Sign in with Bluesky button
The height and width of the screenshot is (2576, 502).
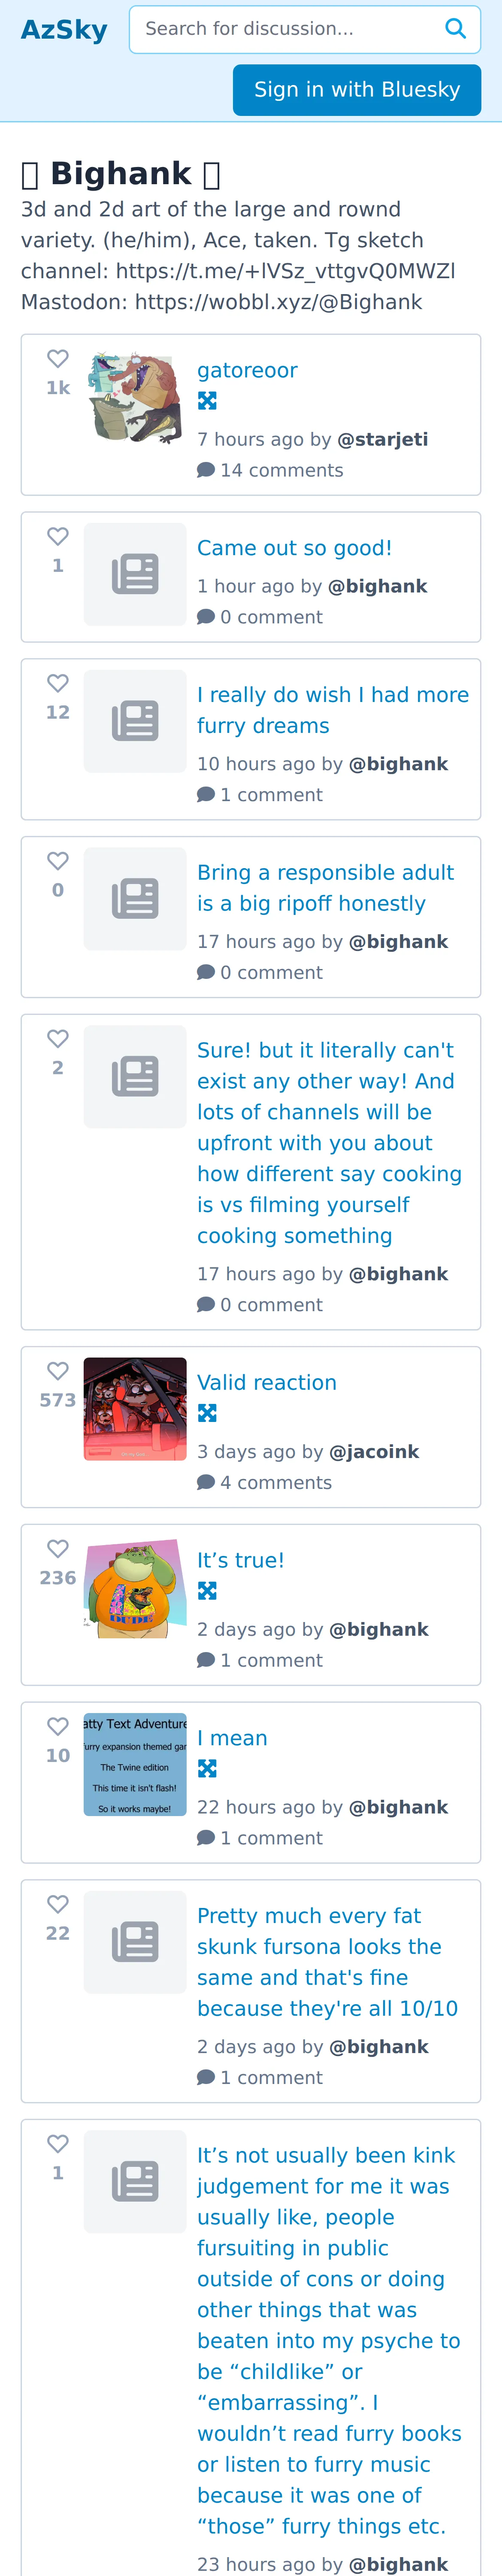click(x=357, y=90)
